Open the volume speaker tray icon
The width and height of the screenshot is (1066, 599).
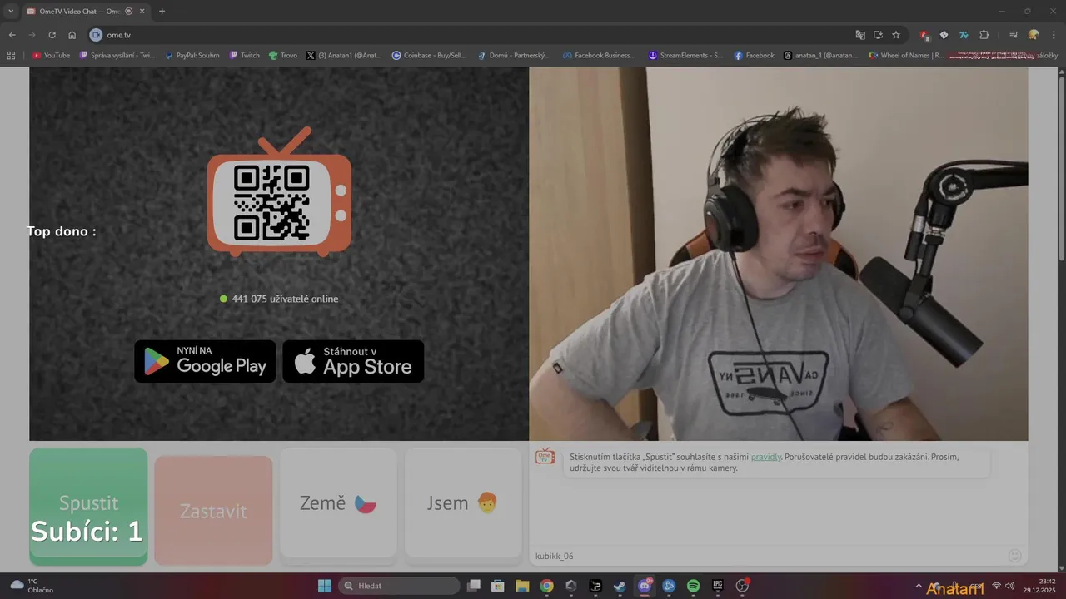coord(1010,586)
